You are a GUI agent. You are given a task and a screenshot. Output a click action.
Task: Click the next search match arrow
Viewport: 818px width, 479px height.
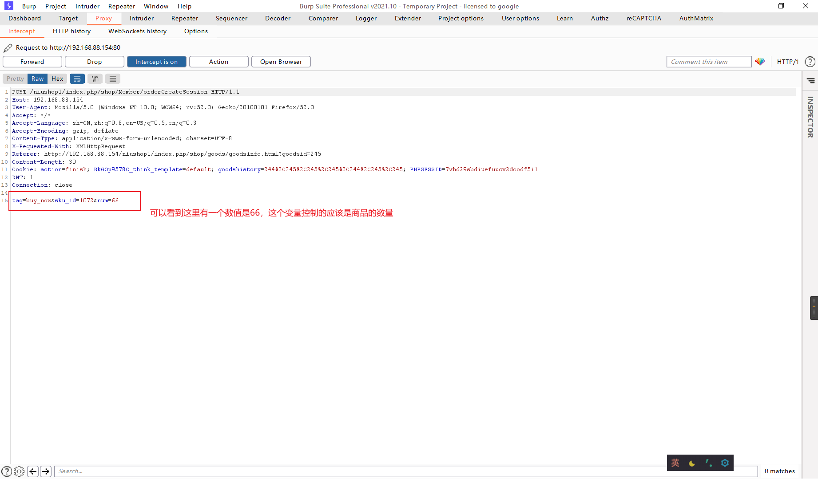46,471
